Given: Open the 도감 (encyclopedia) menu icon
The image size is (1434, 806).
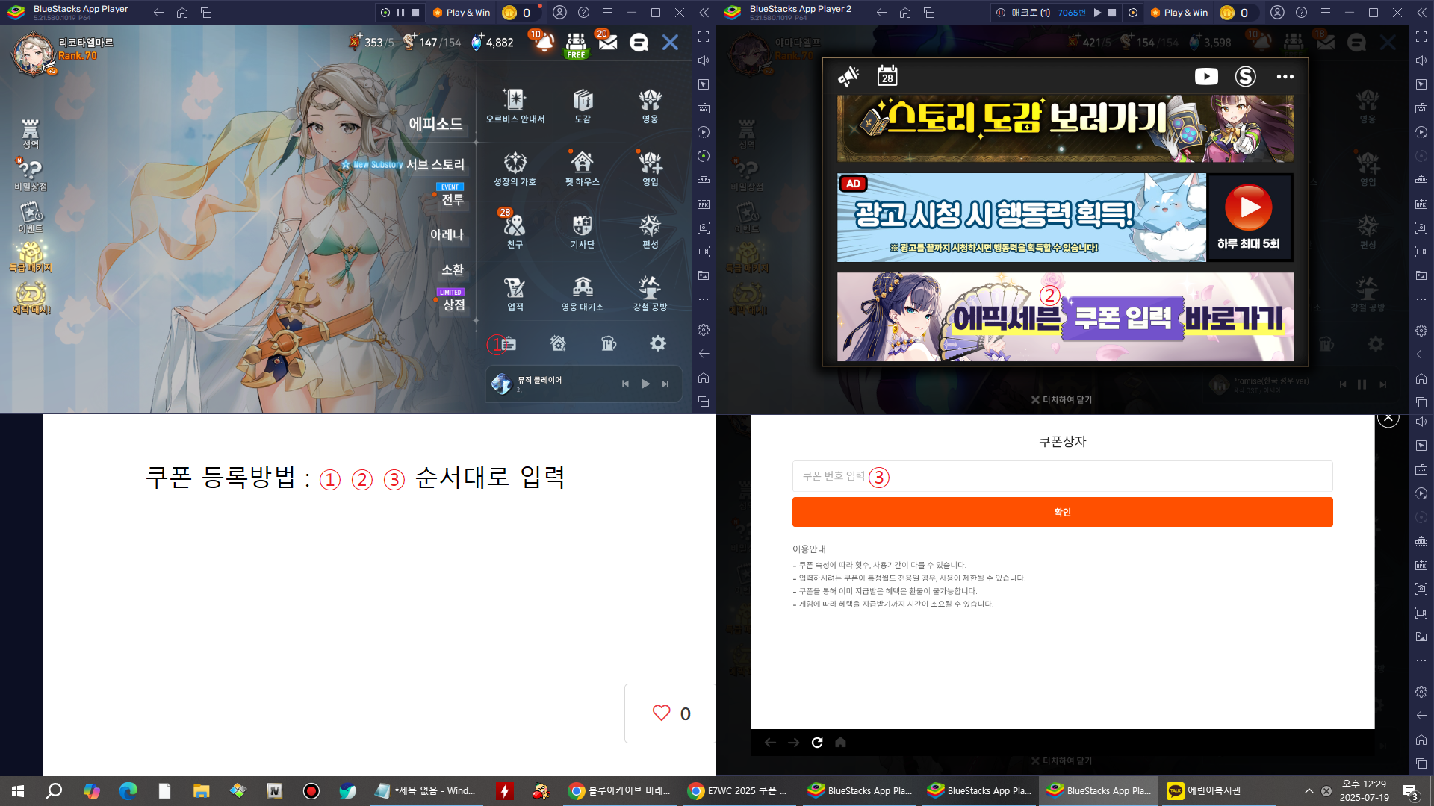Looking at the screenshot, I should coord(583,105).
